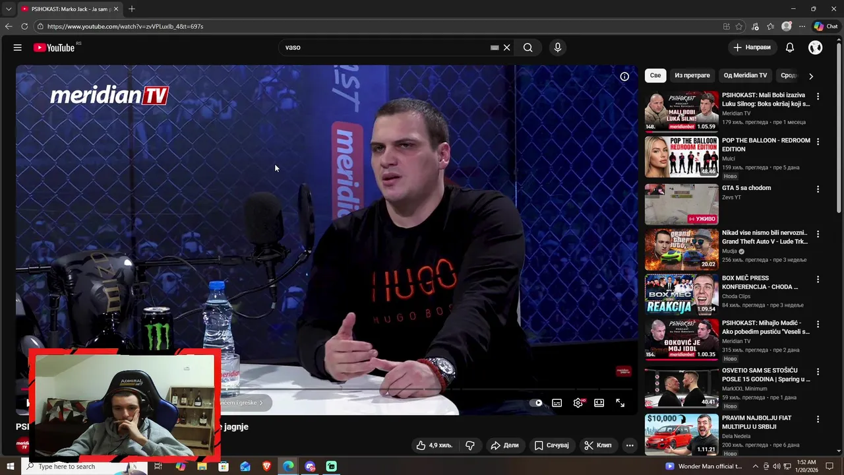The height and width of the screenshot is (475, 844).
Task: Open POP THE BALLOON thumbnail
Action: (682, 157)
